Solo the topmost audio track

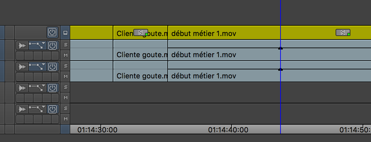coord(65,45)
